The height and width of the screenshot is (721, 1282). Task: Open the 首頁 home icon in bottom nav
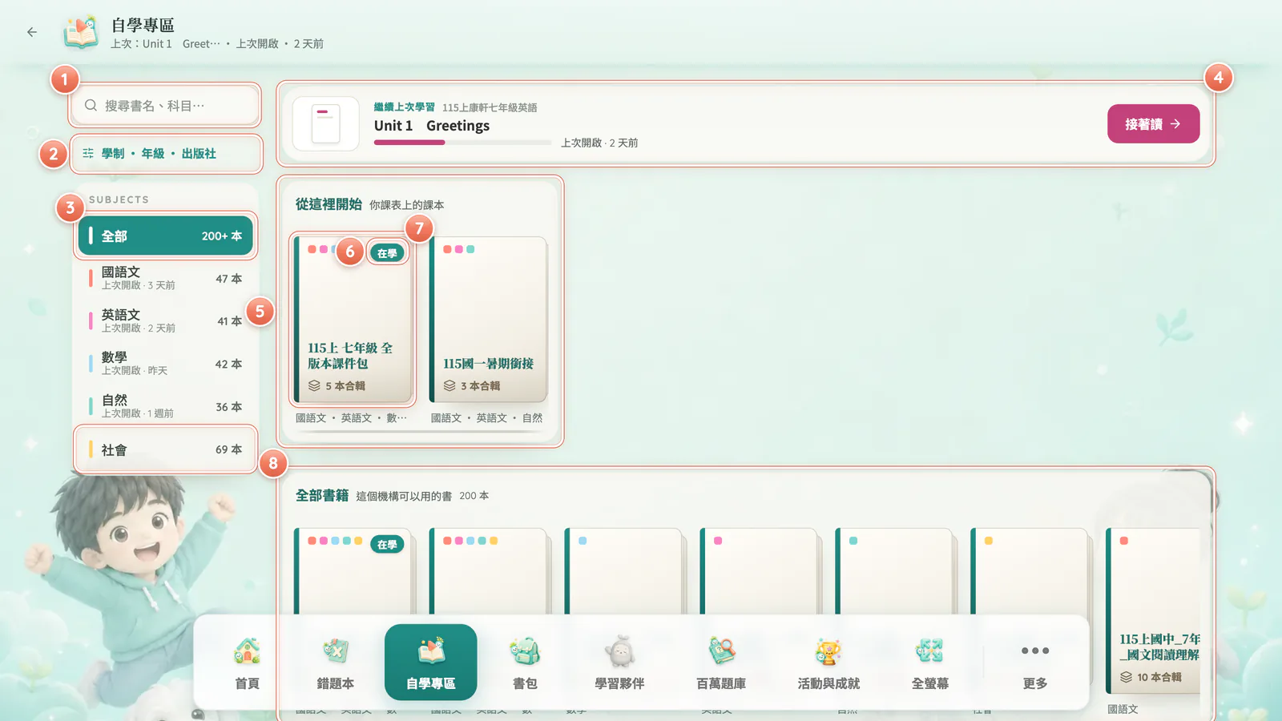point(247,663)
